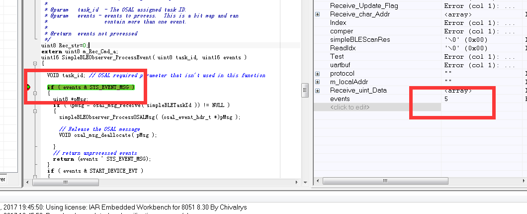Select the comper watch expression
Screen dimensions: 527x214
pyautogui.click(x=342, y=31)
